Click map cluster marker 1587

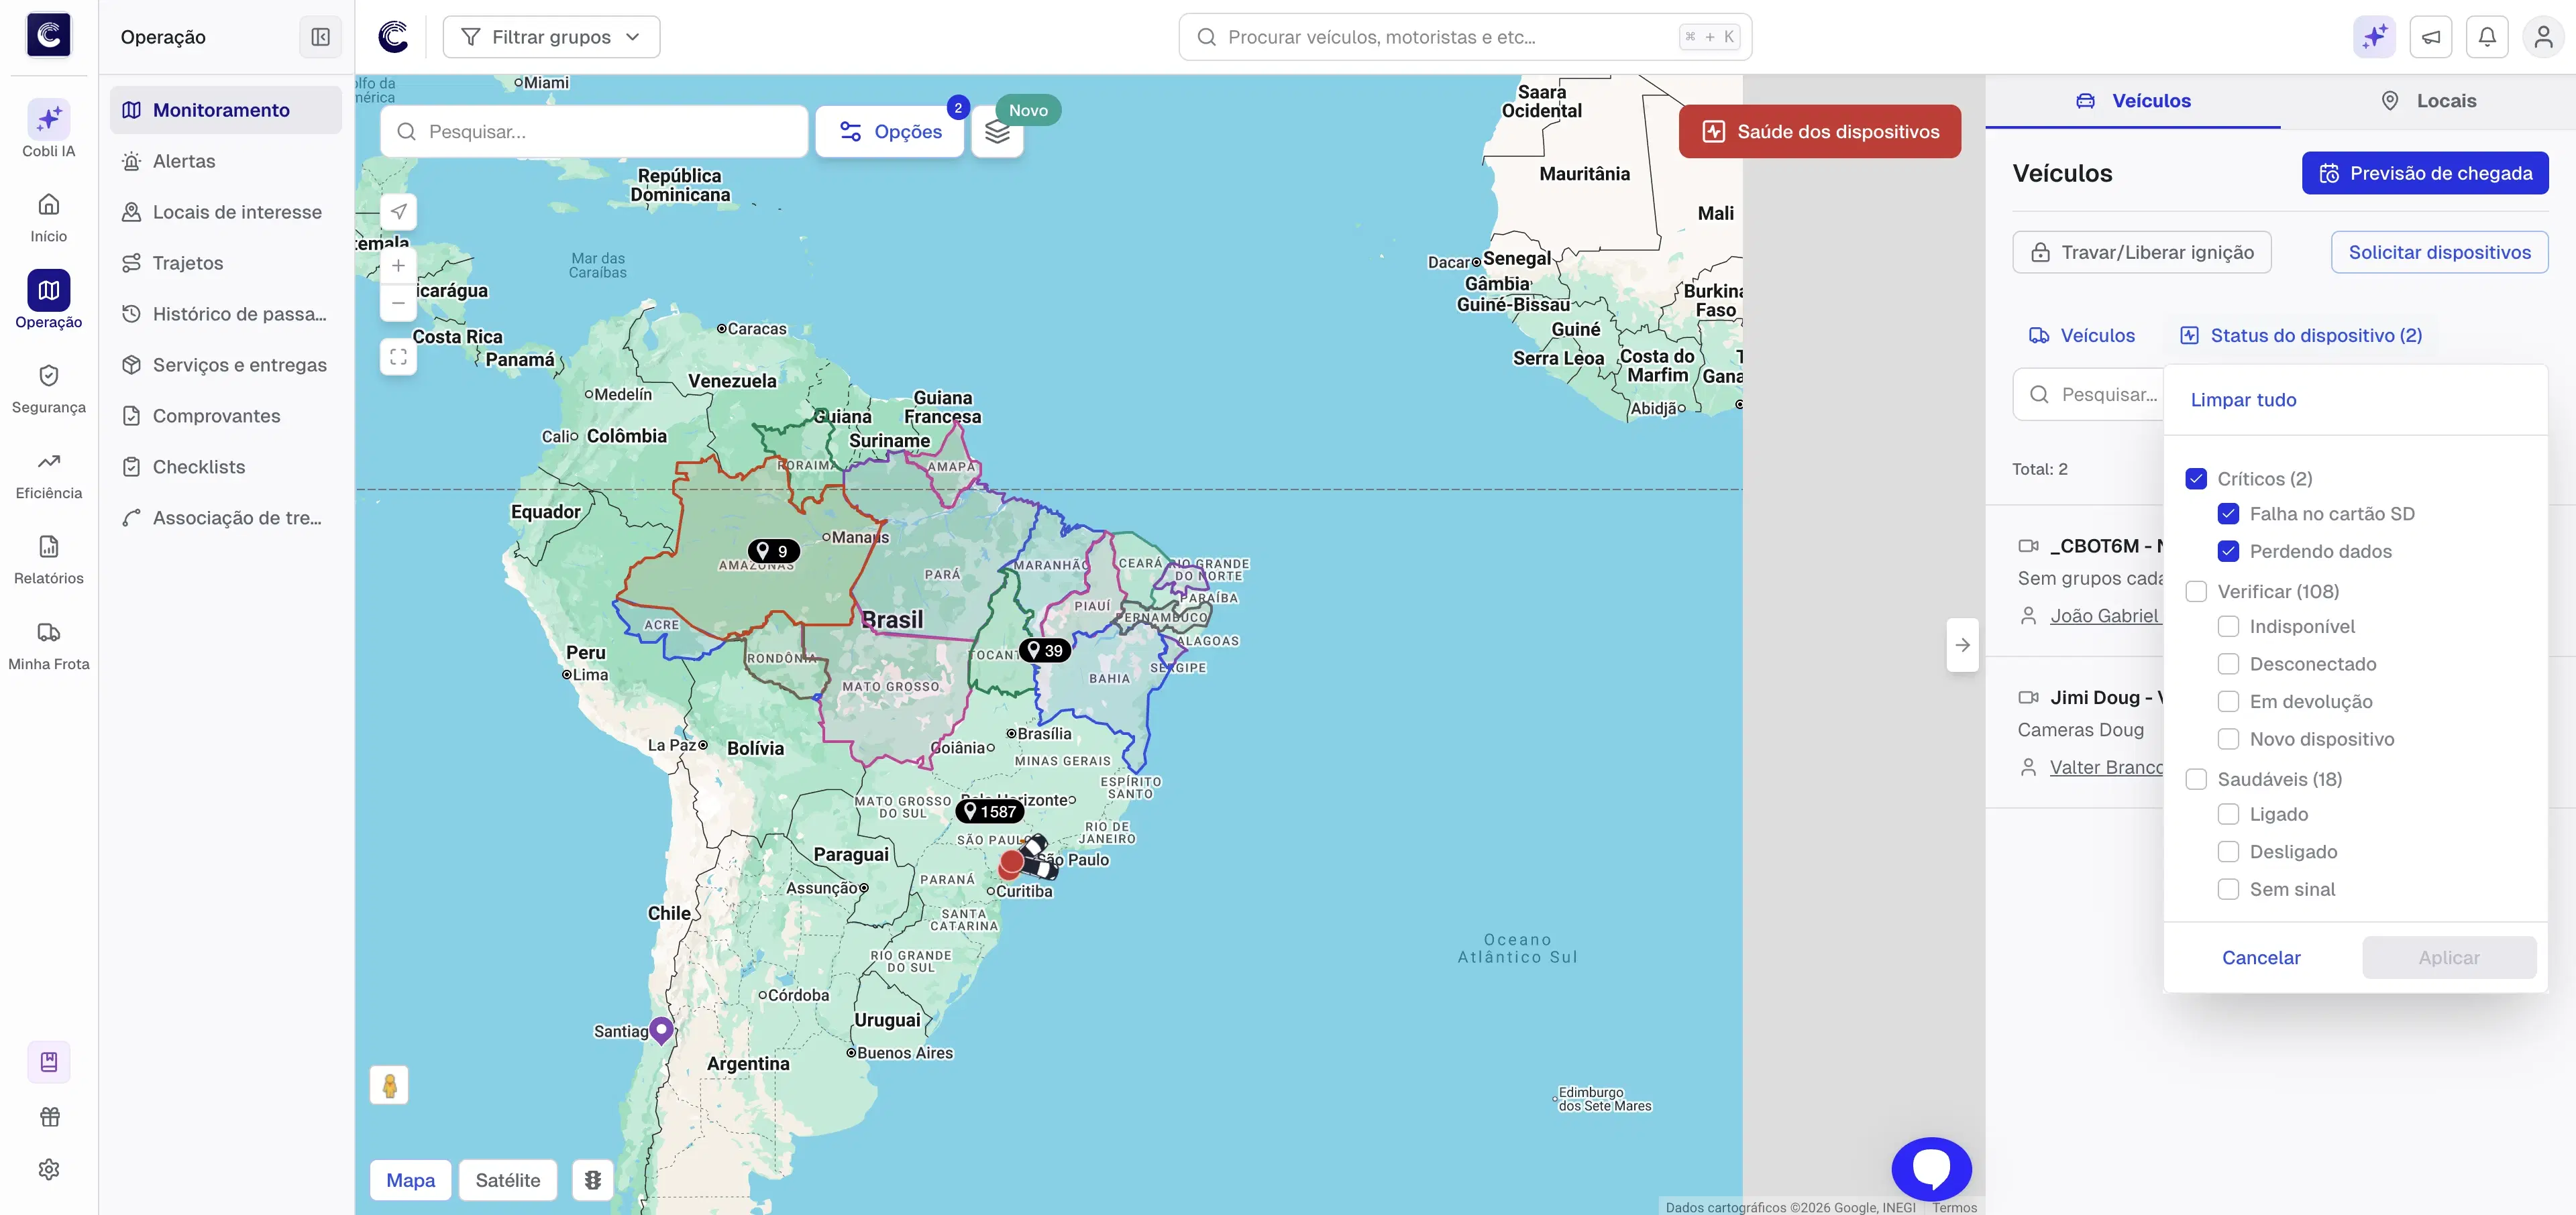tap(989, 811)
